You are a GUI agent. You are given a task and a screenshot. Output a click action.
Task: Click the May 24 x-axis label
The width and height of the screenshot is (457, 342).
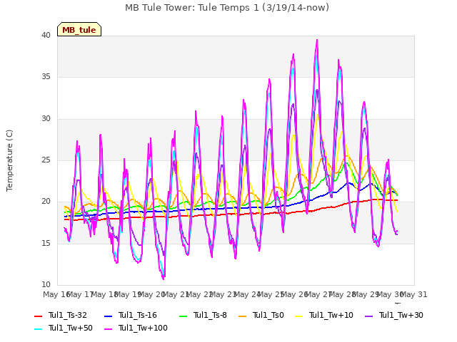(247, 294)
